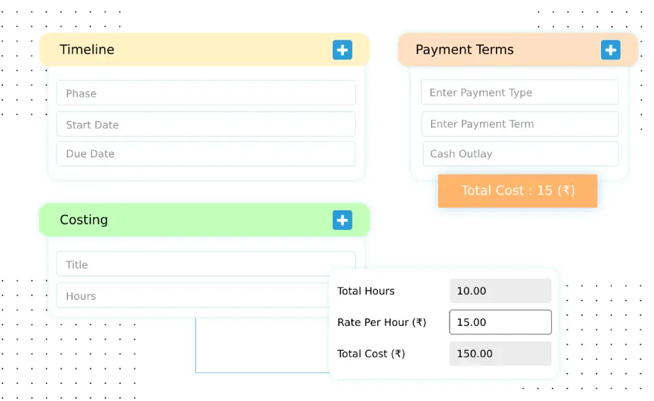Click the Phase input field

[x=205, y=93]
